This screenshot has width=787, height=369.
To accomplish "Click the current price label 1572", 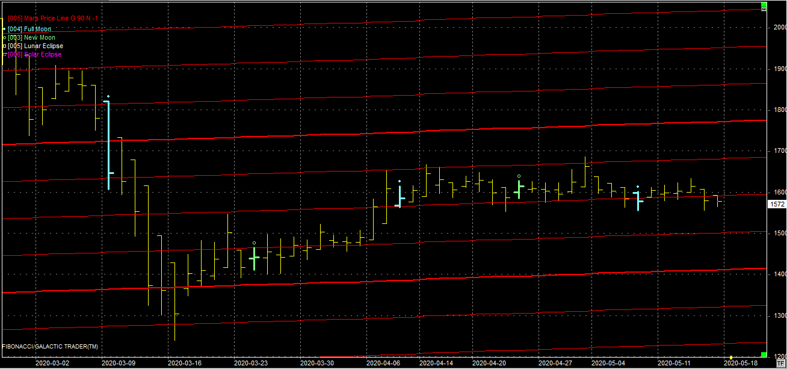I will [x=777, y=205].
